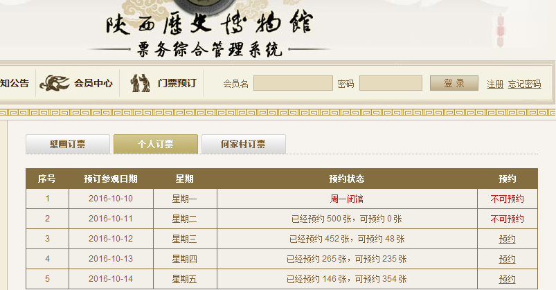Click the 星期五 cell

tap(184, 280)
